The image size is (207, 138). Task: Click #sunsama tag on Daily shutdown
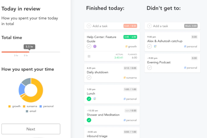click(130, 78)
